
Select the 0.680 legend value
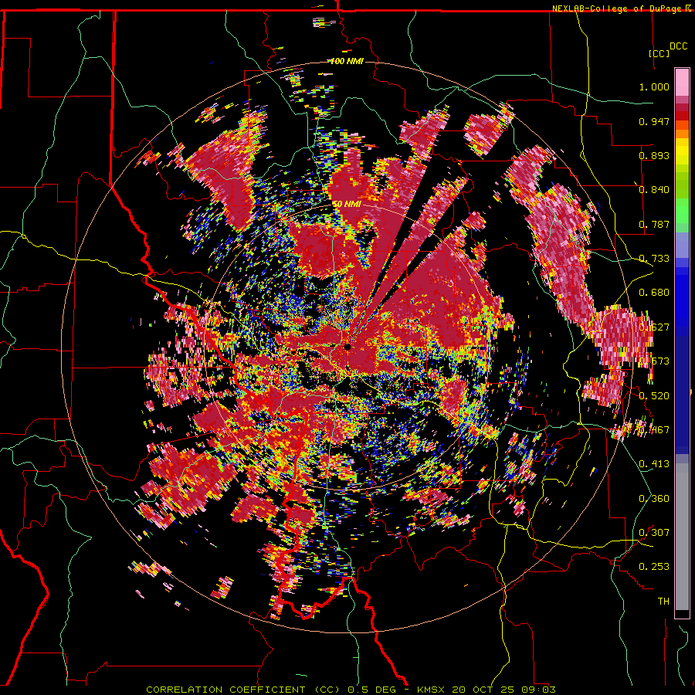coord(654,293)
